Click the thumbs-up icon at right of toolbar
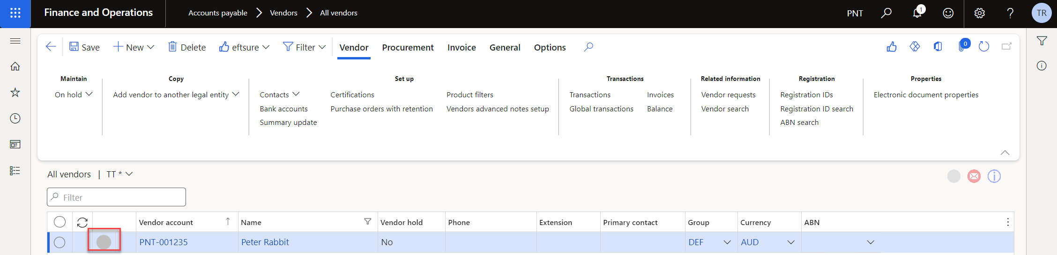 coord(892,47)
